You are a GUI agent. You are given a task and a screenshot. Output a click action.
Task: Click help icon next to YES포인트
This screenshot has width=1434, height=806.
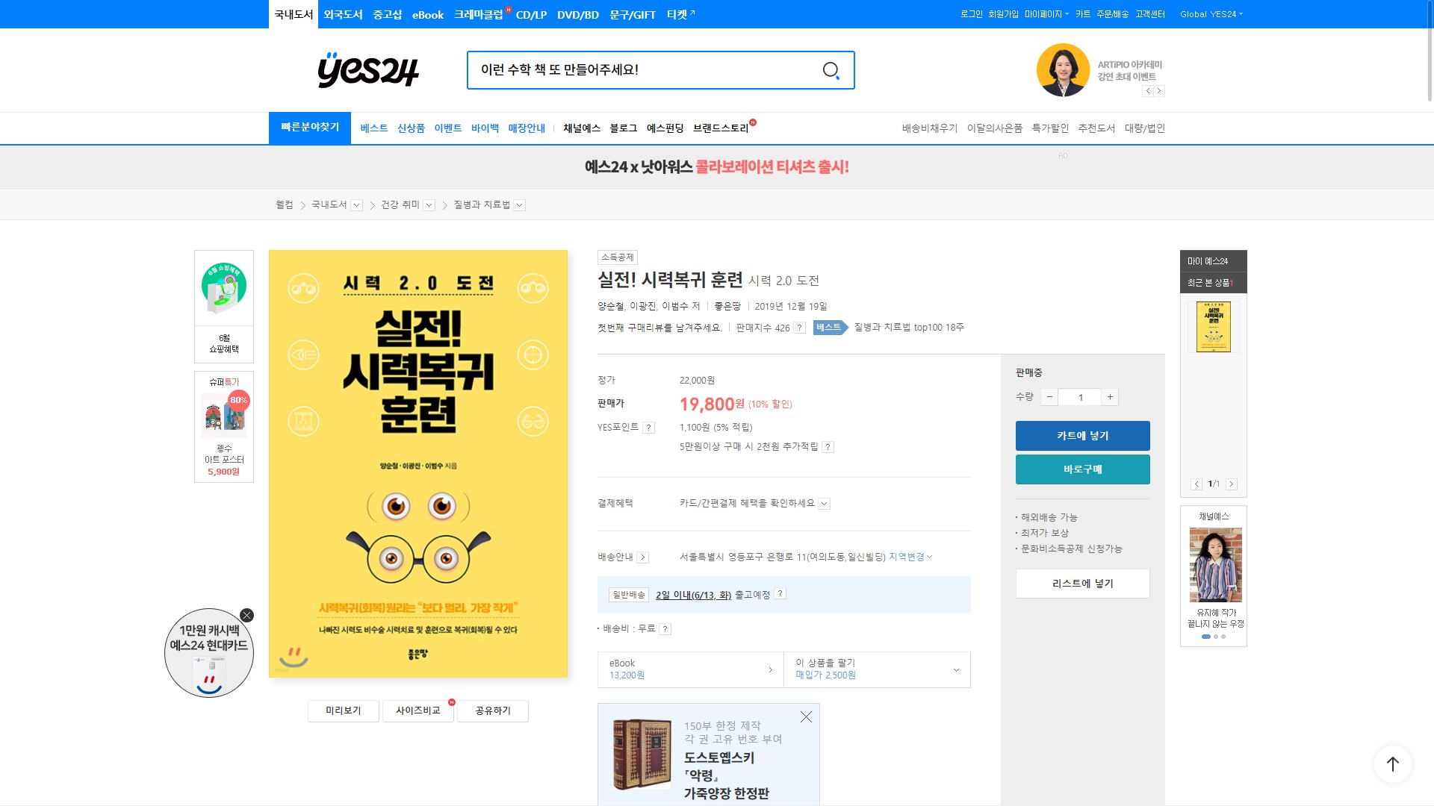649,428
